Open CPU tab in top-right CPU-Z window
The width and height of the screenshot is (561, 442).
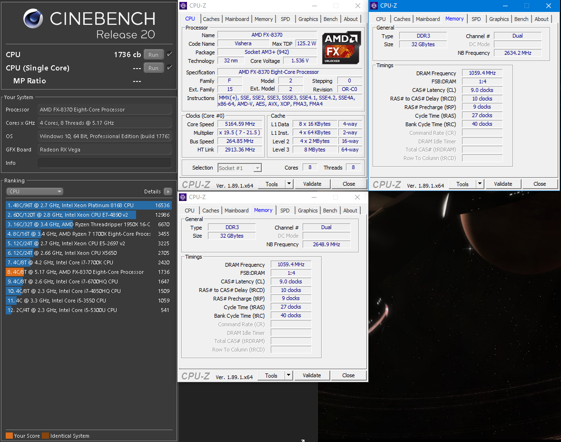point(381,19)
